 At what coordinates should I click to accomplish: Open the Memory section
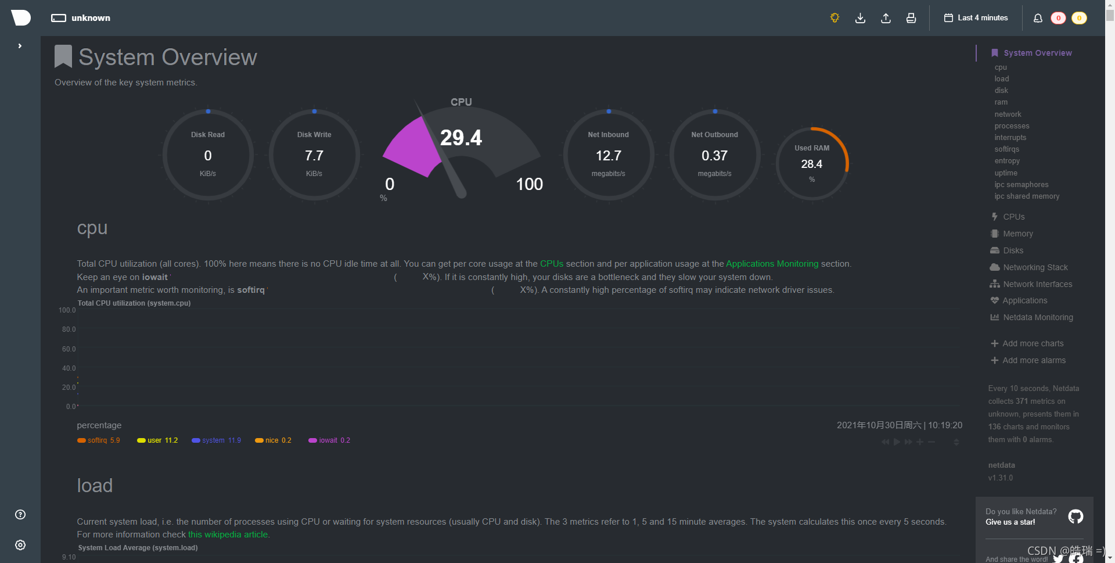pyautogui.click(x=1012, y=234)
